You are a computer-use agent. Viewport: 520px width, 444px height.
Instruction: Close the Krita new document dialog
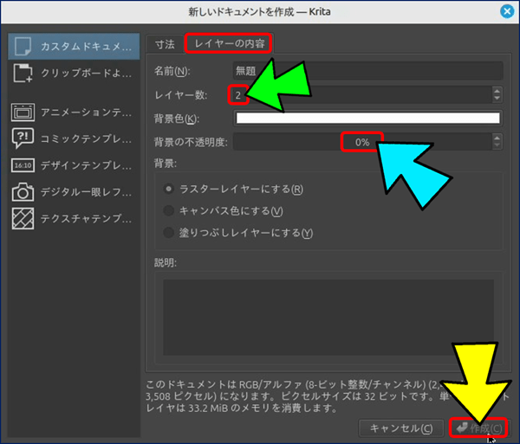coord(507,11)
